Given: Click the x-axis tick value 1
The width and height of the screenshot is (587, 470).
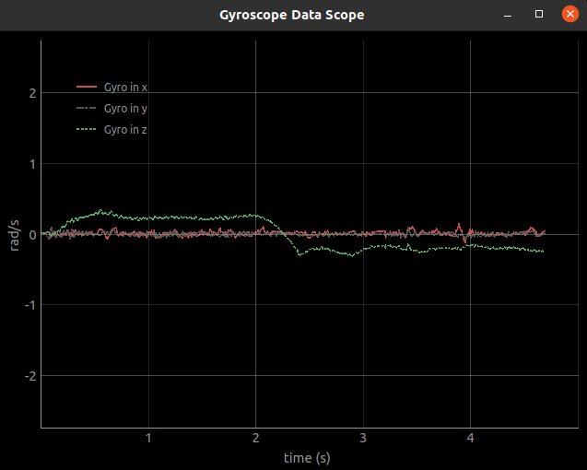Looking at the screenshot, I should [x=148, y=438].
